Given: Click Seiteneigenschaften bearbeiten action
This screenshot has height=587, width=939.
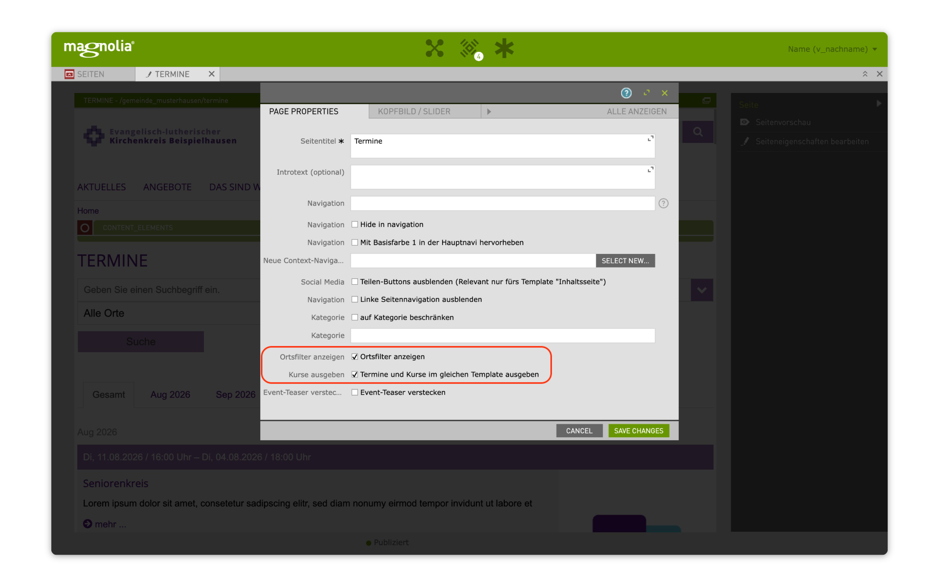Looking at the screenshot, I should click(x=812, y=141).
